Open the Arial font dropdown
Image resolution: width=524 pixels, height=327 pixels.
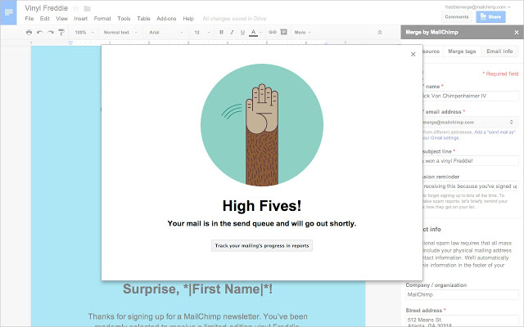coord(165,33)
